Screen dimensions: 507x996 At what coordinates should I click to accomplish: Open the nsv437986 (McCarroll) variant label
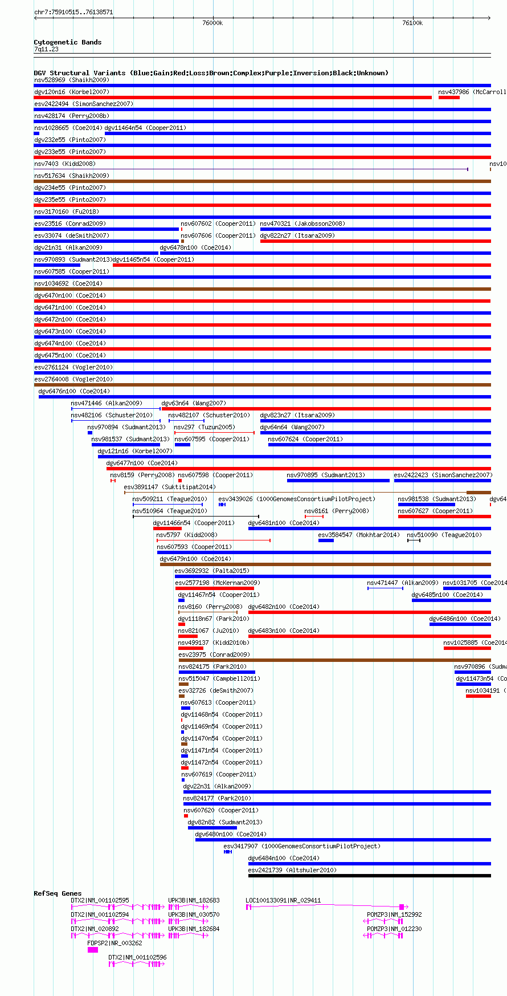point(472,92)
